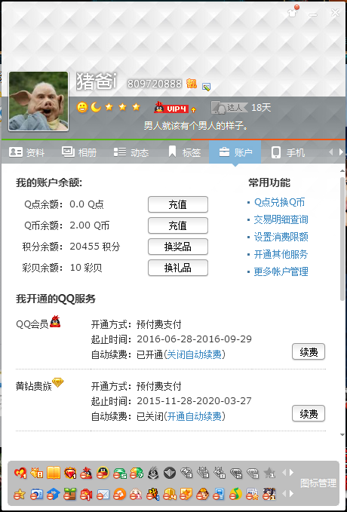Click 充值 button for Q点余额

pyautogui.click(x=178, y=204)
